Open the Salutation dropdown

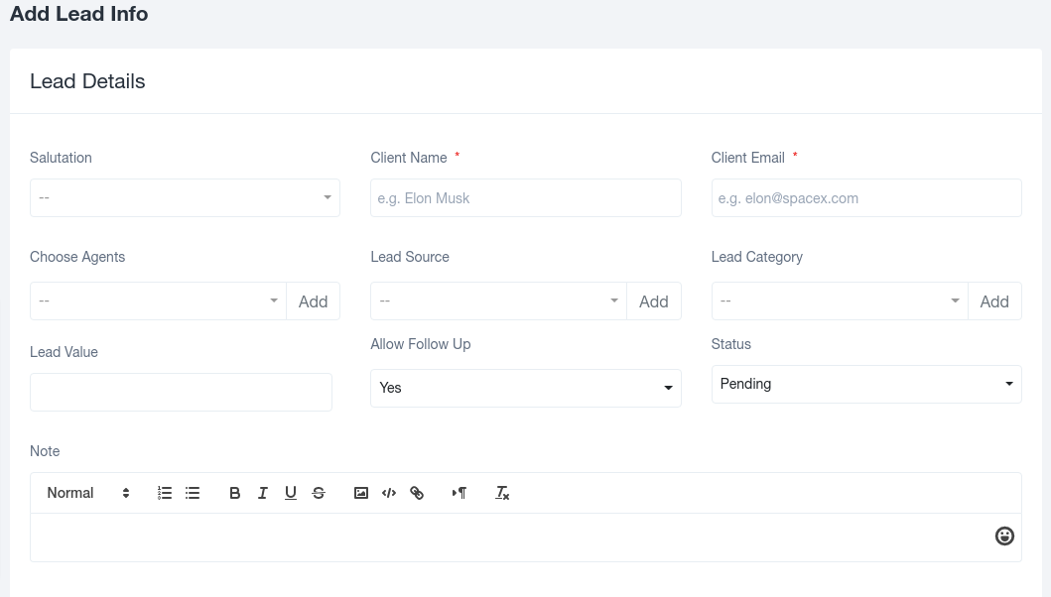185,197
